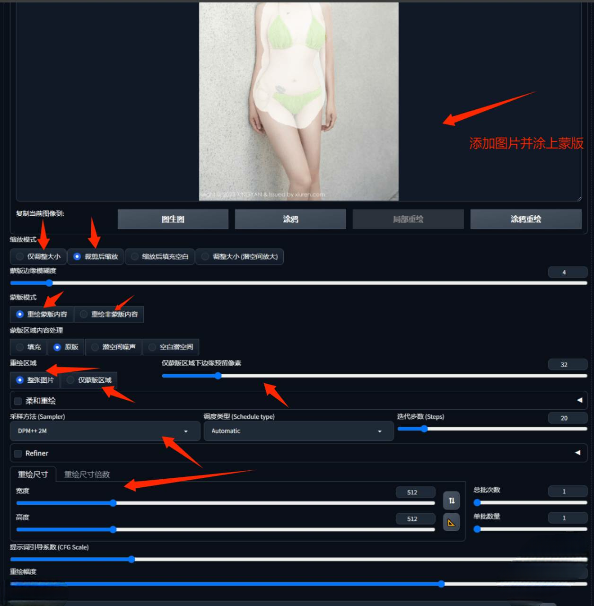Expand the 柔和重绘 panel arrow
The height and width of the screenshot is (606, 594).
pyautogui.click(x=579, y=400)
